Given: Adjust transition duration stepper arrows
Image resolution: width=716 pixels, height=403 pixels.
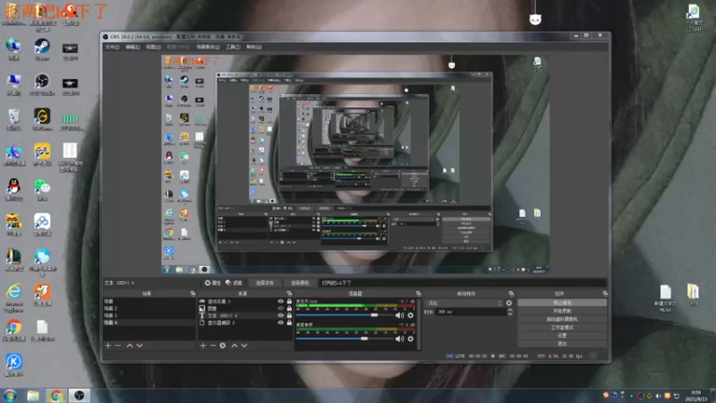Looking at the screenshot, I should coord(510,312).
